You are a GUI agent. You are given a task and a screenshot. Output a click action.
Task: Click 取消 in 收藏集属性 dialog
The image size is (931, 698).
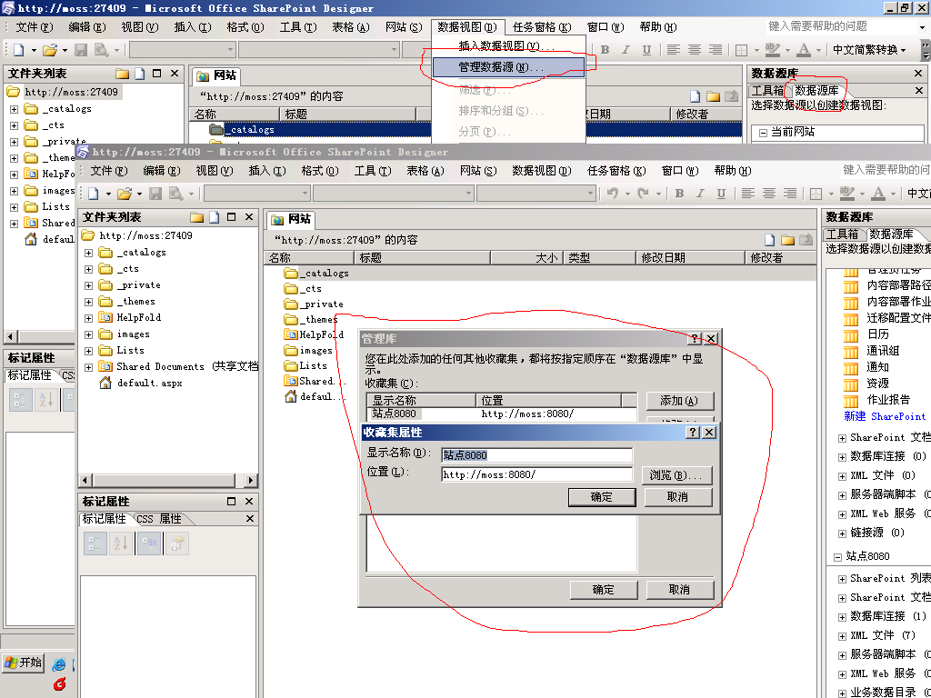click(x=677, y=497)
